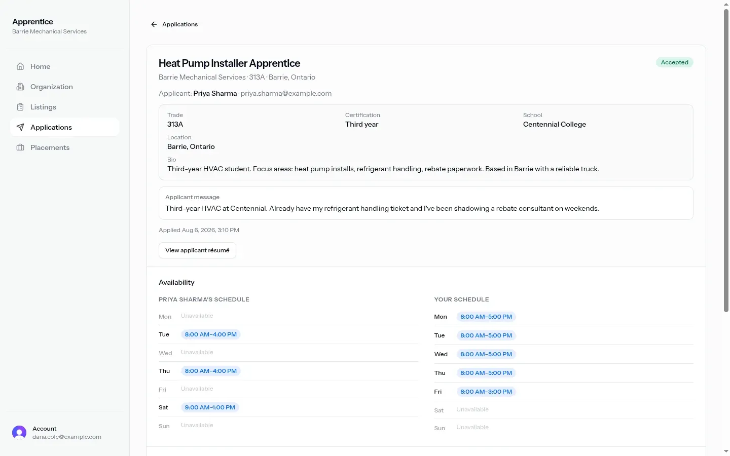The image size is (730, 456).
Task: Click your Thu 8:00 AM–5:00 PM slot
Action: [486, 373]
